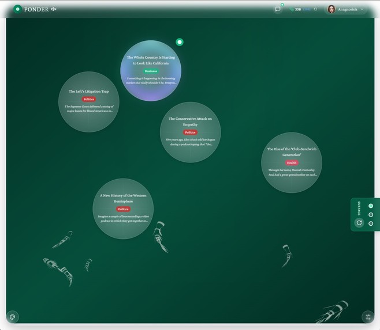Select the middle depth radio dot

(371, 215)
